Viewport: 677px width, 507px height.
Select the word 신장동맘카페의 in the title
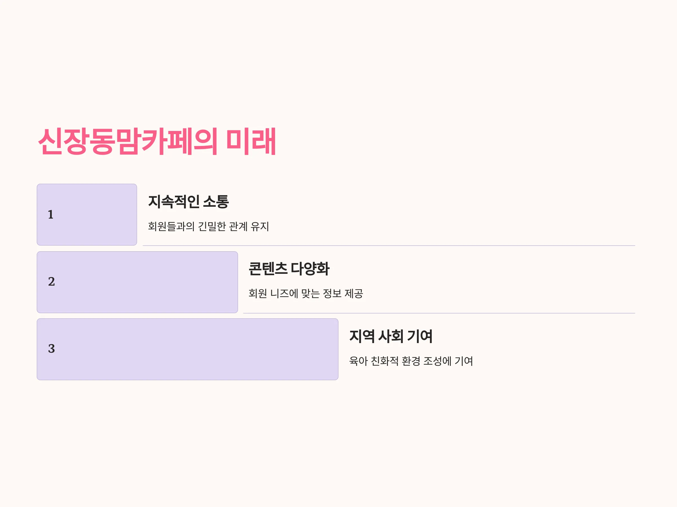point(128,141)
